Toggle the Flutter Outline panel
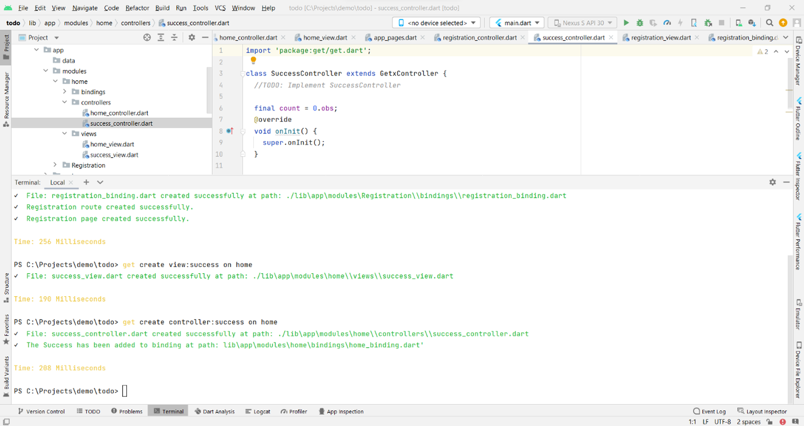 tap(798, 119)
